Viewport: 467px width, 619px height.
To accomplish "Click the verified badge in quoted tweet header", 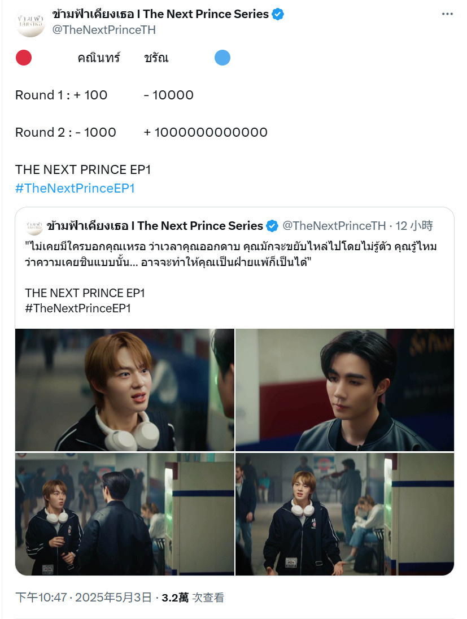I will tap(272, 226).
